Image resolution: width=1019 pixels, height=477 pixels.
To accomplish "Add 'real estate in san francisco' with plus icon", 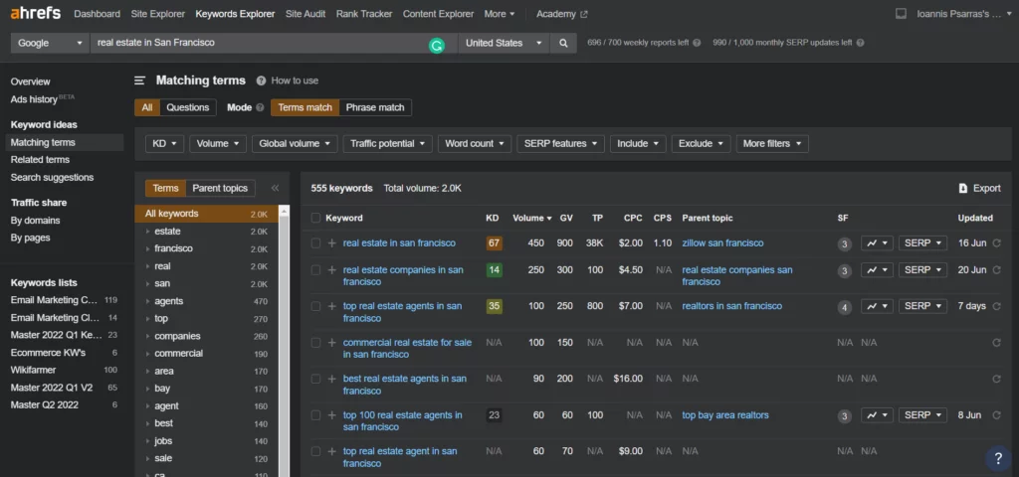I will tap(332, 243).
